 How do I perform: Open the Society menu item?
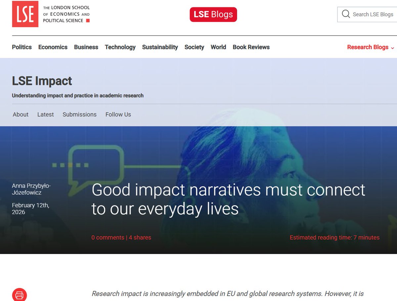194,47
